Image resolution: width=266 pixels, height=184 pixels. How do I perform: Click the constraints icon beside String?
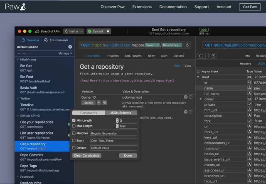[105, 102]
